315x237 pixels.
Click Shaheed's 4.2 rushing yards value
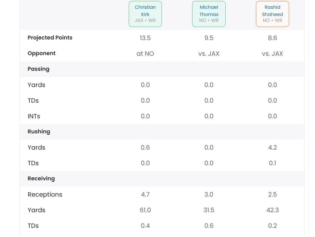[272, 148]
